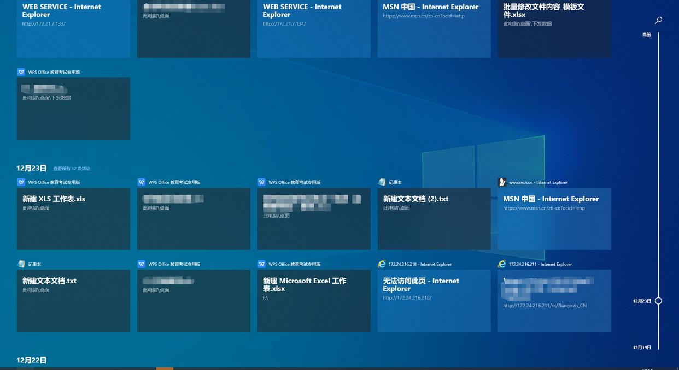Click the WPS icon on 新建 Microsoft Excel 工作表.xlsx card

click(261, 264)
